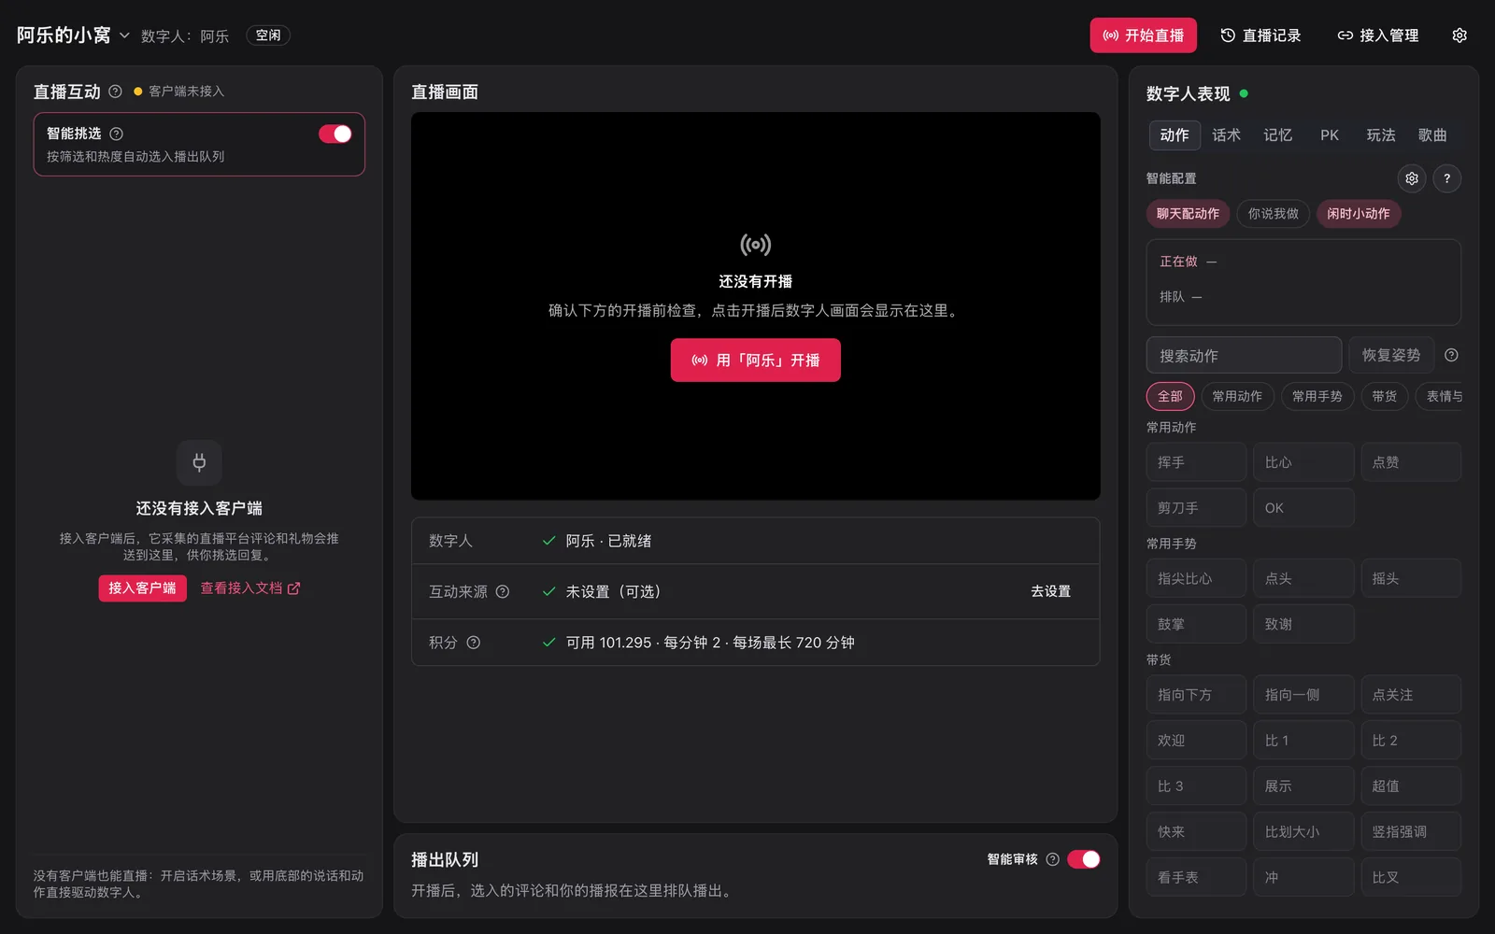Screen dimensions: 1495x934
Task: Filter actions by 常用手势 chip
Action: [1317, 396]
